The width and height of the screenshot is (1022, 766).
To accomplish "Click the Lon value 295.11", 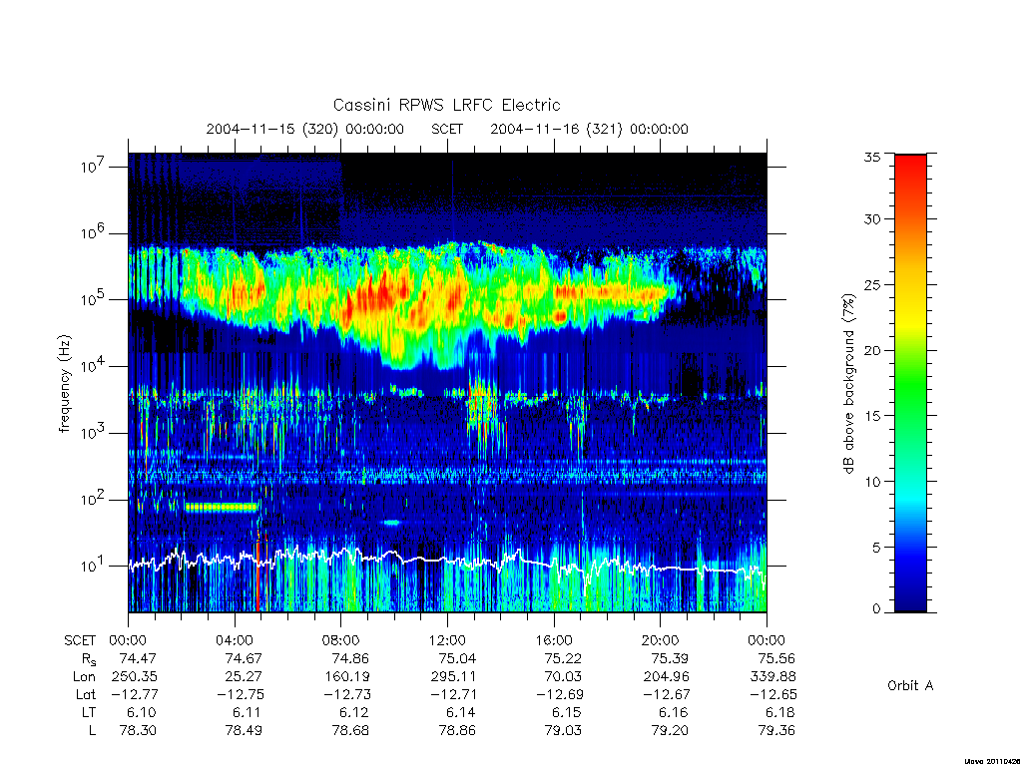I will 453,677.
